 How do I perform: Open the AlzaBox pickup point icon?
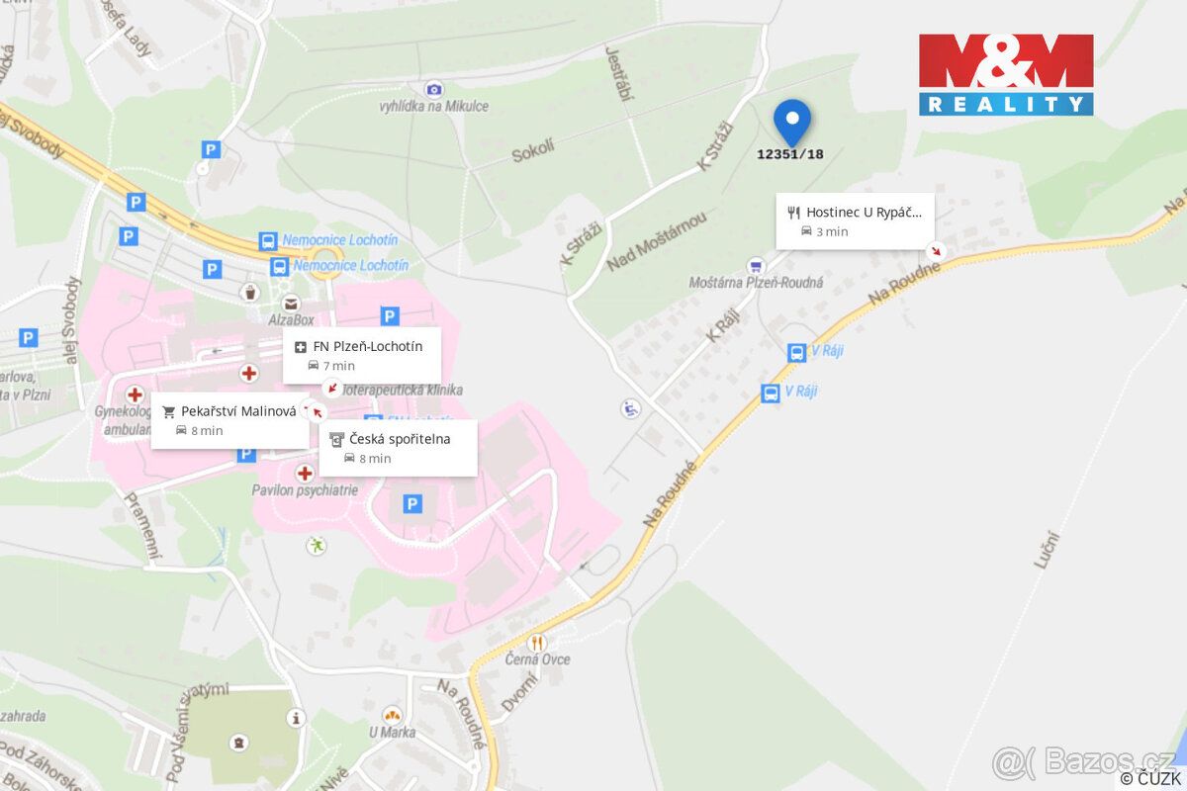pos(290,303)
